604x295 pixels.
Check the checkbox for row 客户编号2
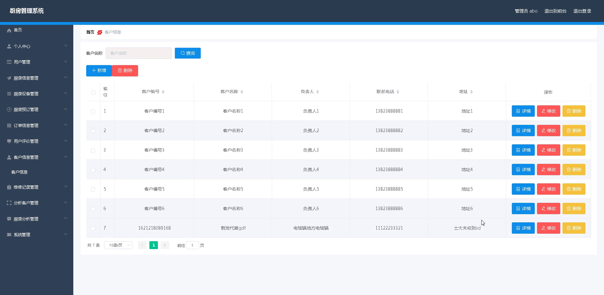(x=93, y=131)
